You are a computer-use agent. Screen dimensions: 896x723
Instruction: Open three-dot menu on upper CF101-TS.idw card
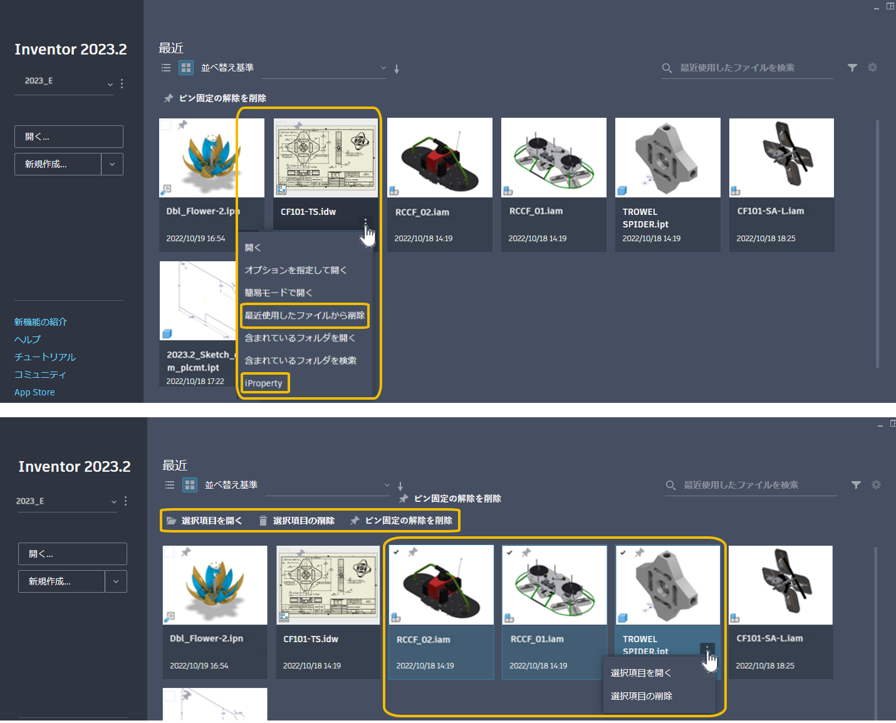365,223
